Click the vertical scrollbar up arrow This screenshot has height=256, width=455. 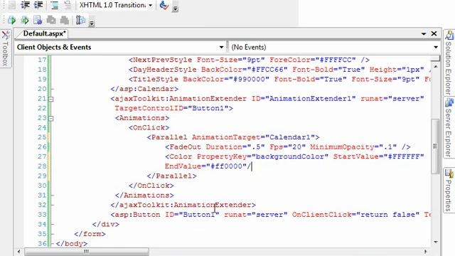click(436, 67)
